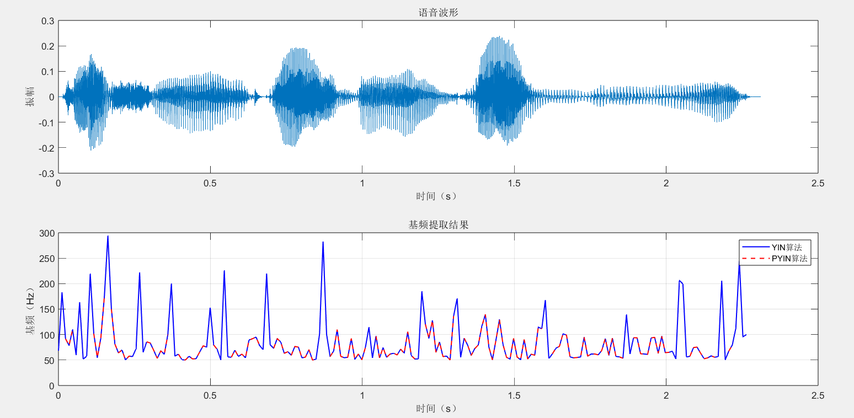Click the -0.3 amplitude tick label
Viewport: 854px width, 418px height.
pyautogui.click(x=47, y=173)
